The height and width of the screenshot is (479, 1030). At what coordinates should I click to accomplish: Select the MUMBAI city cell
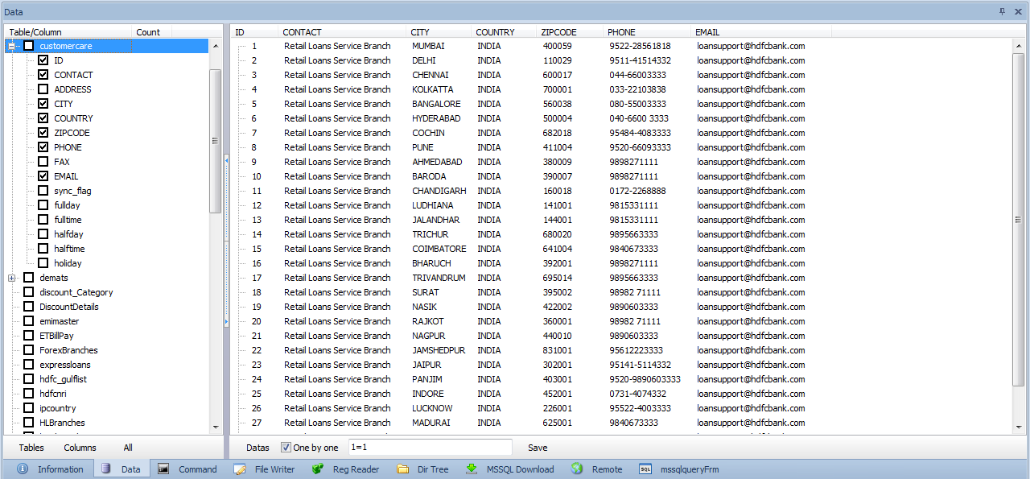tap(428, 46)
